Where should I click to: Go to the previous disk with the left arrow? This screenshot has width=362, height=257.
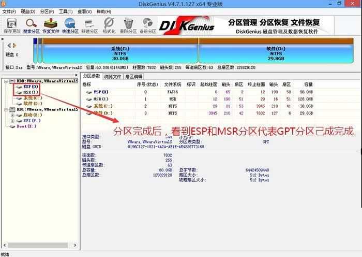click(x=8, y=46)
